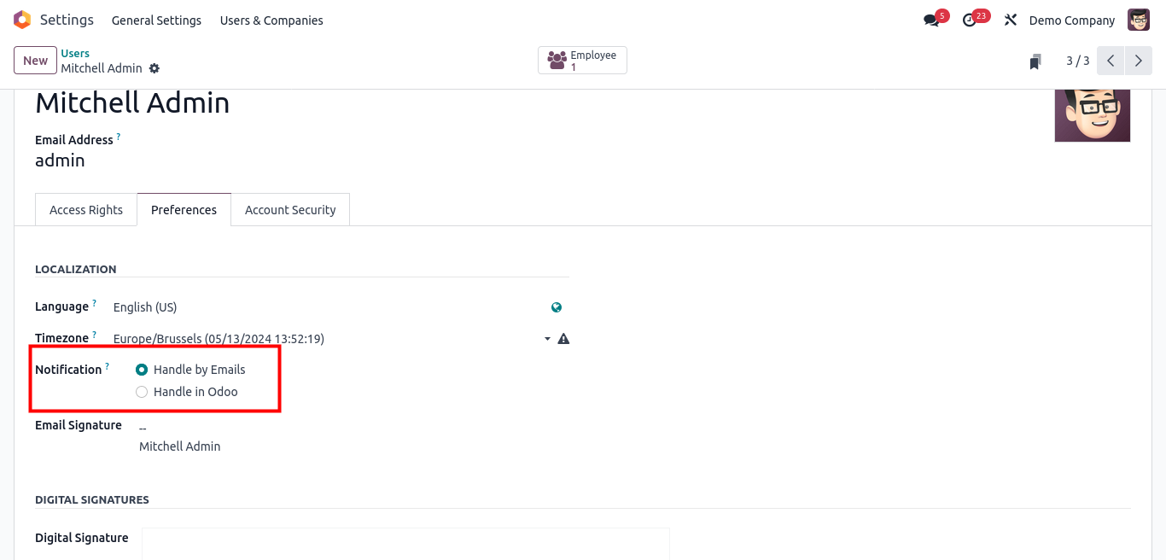Click the gear icon beside Mitchell Admin
This screenshot has height=560, width=1166.
(154, 68)
